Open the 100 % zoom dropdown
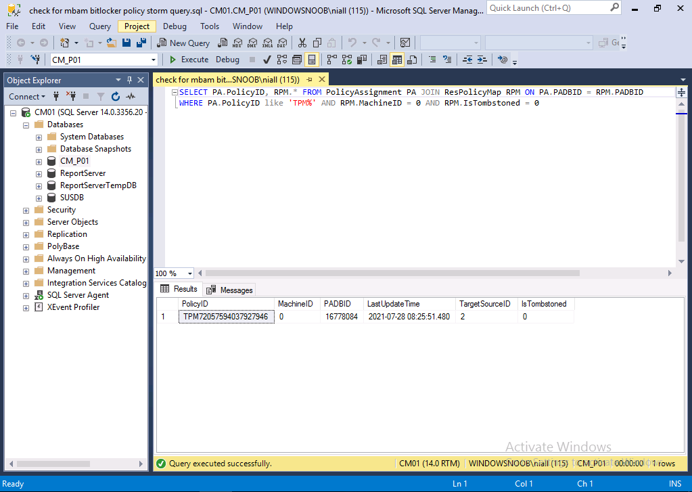692x492 pixels. [190, 273]
